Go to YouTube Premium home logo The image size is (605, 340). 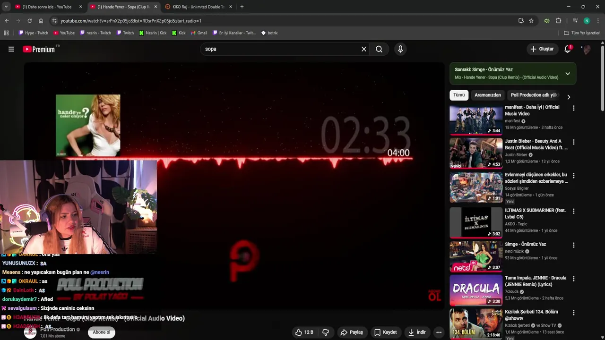[x=39, y=49]
